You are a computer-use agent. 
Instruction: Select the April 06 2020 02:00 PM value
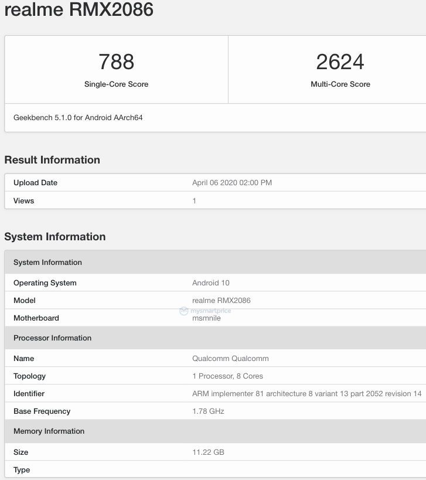[x=232, y=183]
